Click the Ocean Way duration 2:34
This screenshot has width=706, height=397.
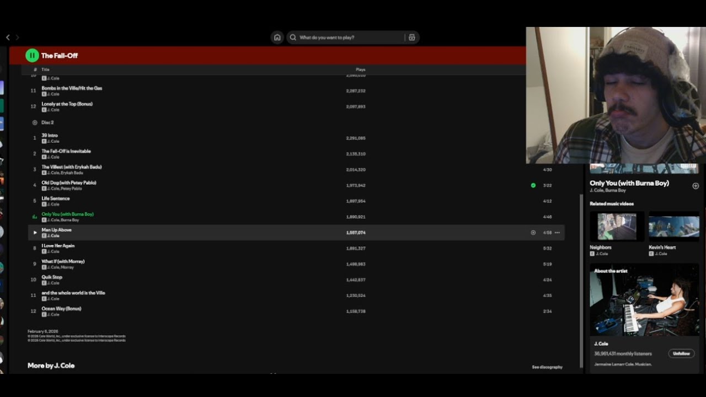click(x=547, y=312)
